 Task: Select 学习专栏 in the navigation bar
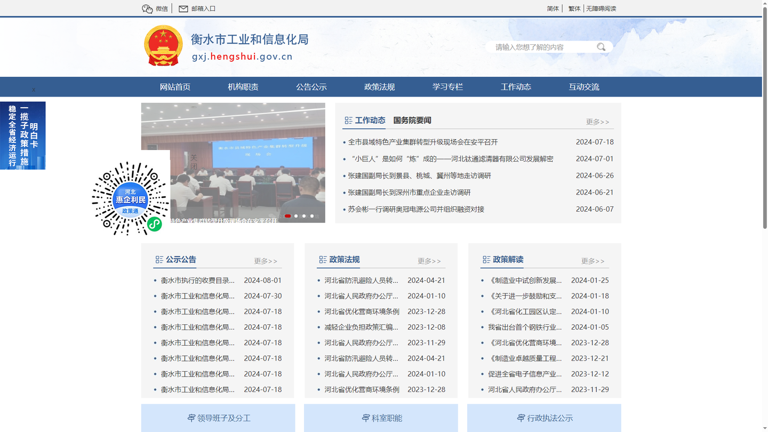pos(447,87)
